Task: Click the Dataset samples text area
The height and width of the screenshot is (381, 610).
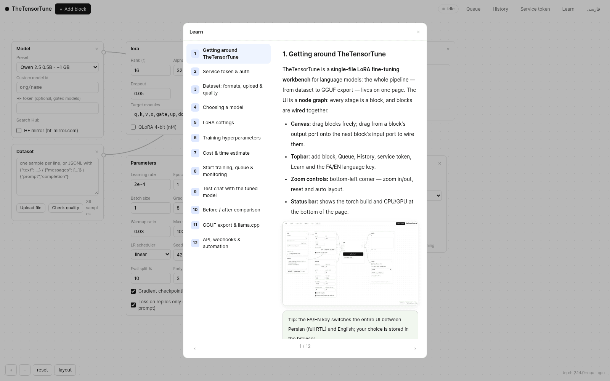Action: [x=58, y=177]
